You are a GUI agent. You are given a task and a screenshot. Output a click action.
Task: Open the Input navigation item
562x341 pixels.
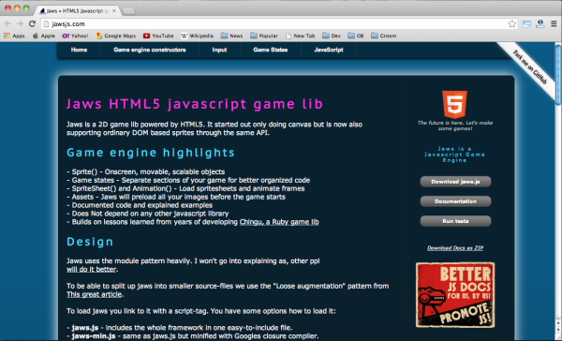[219, 50]
